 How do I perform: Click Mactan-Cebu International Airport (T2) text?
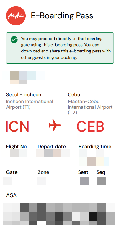[90, 107]
